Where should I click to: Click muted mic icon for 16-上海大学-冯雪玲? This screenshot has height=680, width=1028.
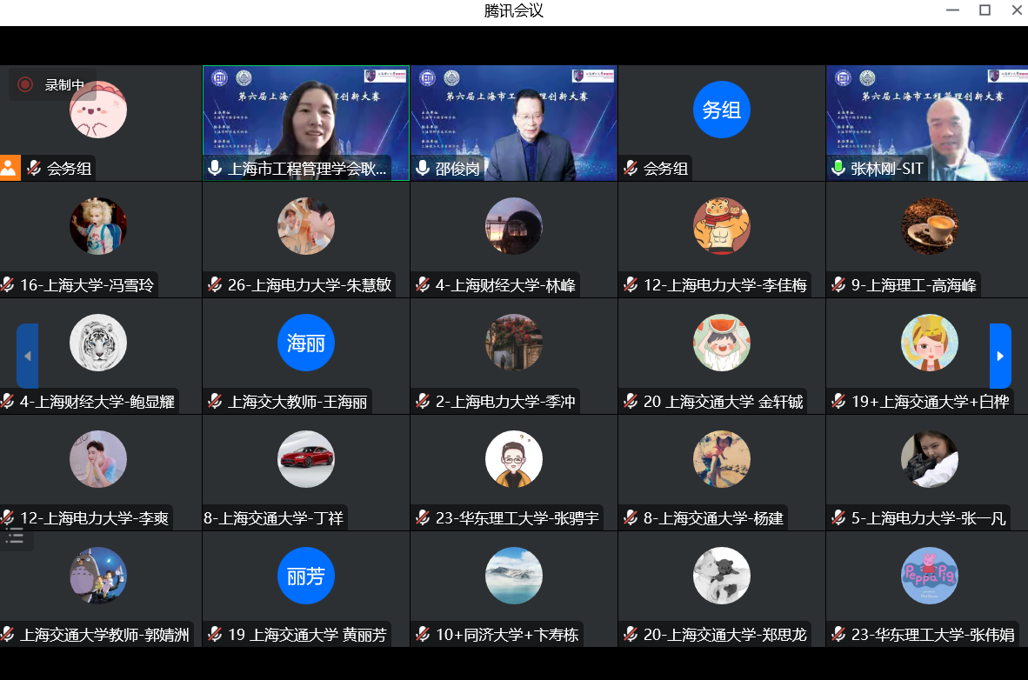[x=8, y=284]
